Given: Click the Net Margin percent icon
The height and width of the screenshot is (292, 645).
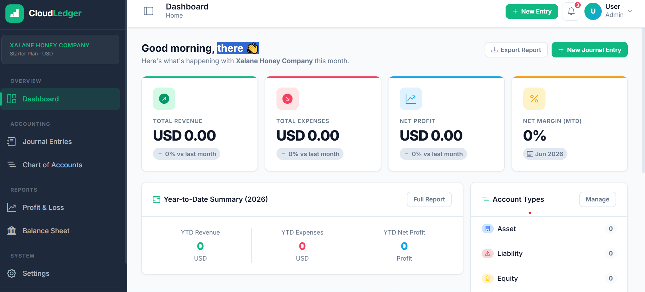Looking at the screenshot, I should 534,99.
